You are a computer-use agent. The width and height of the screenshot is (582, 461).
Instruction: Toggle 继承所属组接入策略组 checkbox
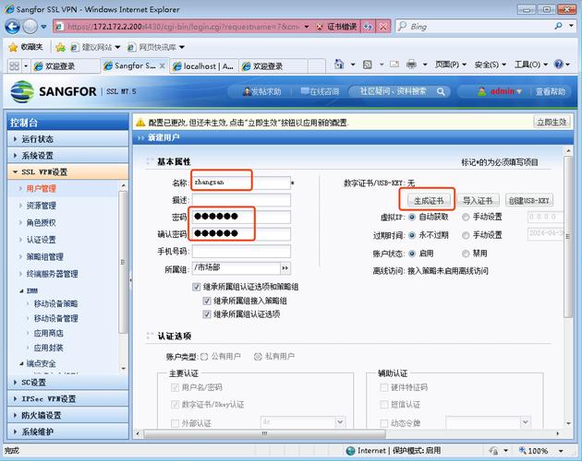207,301
